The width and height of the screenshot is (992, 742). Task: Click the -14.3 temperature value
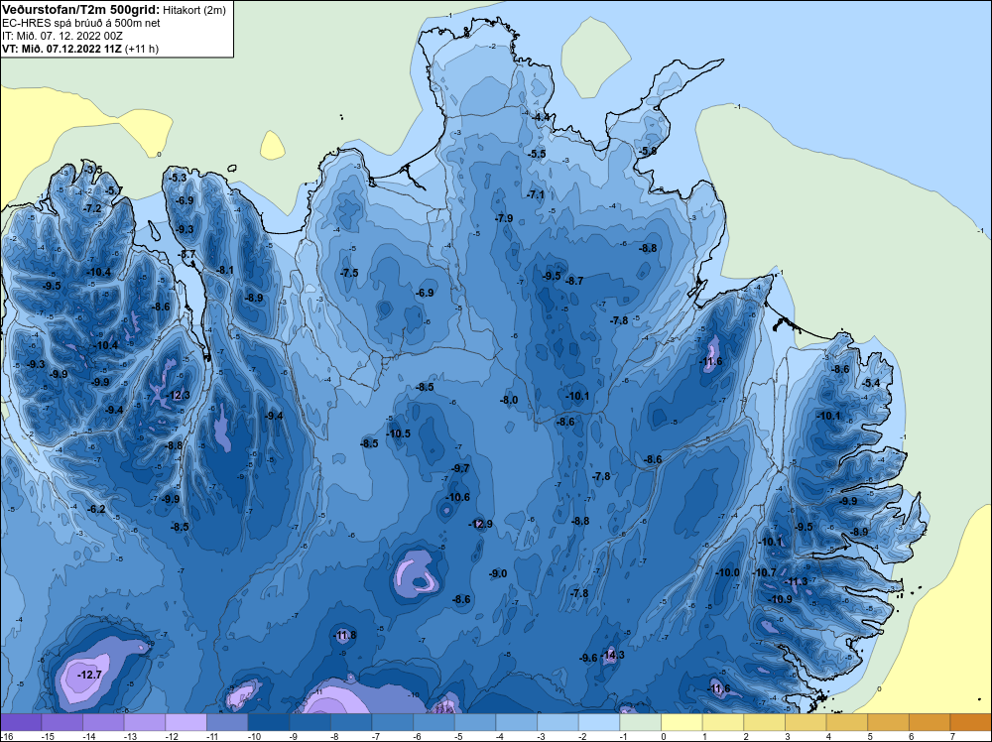613,655
